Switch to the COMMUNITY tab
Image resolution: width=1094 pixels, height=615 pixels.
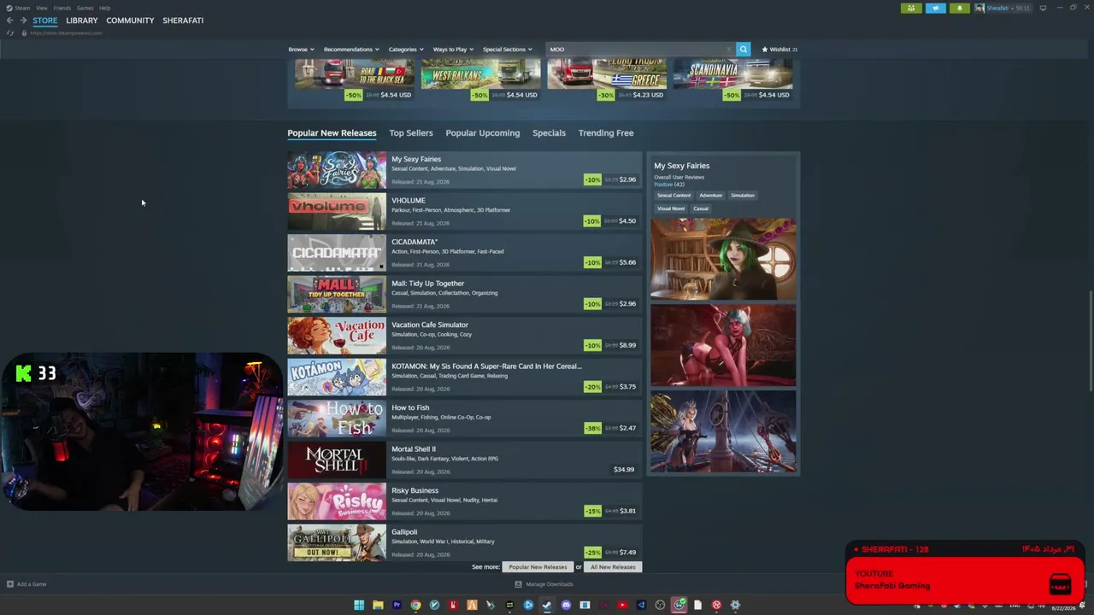(130, 20)
